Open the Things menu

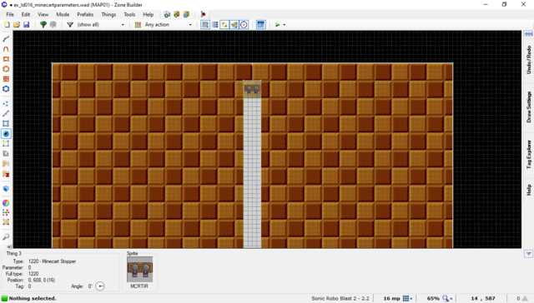[108, 15]
